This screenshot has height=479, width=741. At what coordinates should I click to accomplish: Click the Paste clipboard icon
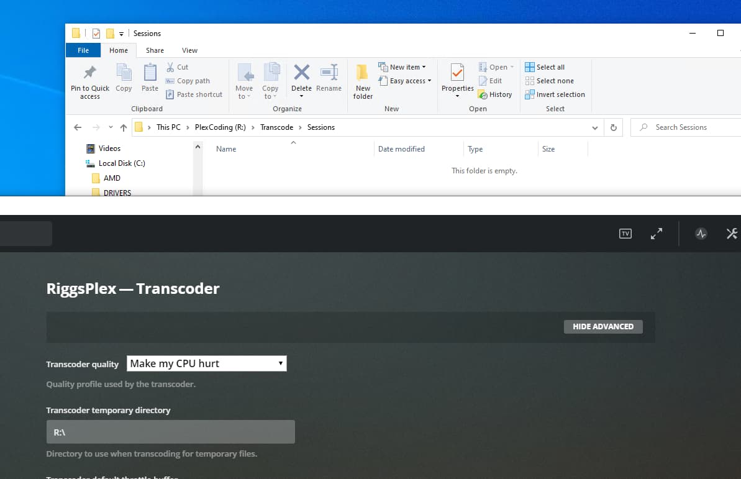coord(150,72)
